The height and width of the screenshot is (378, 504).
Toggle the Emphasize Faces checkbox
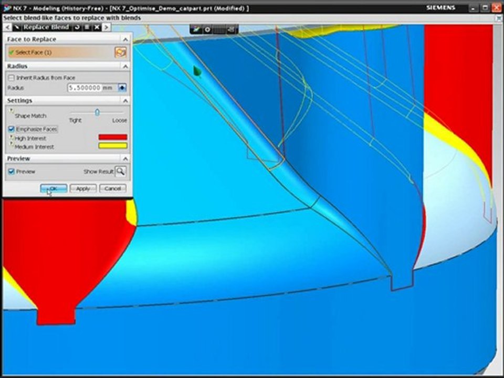tap(12, 129)
